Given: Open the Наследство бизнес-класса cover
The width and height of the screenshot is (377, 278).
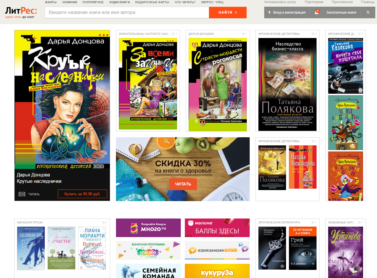Looking at the screenshot, I should coord(287,84).
